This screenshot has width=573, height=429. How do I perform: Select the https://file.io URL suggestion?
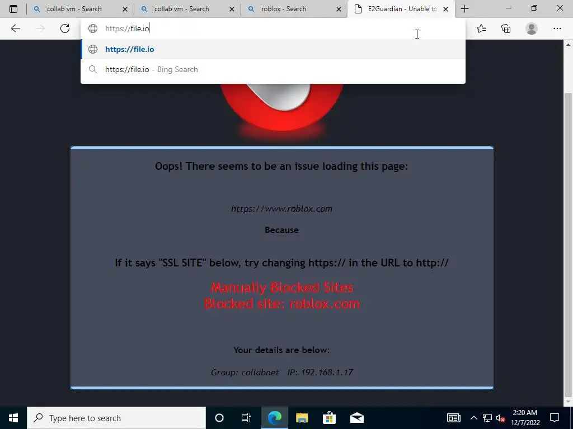click(273, 49)
